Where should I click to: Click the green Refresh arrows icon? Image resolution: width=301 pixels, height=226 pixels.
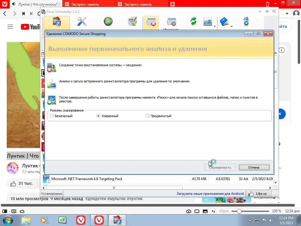[x=193, y=21]
